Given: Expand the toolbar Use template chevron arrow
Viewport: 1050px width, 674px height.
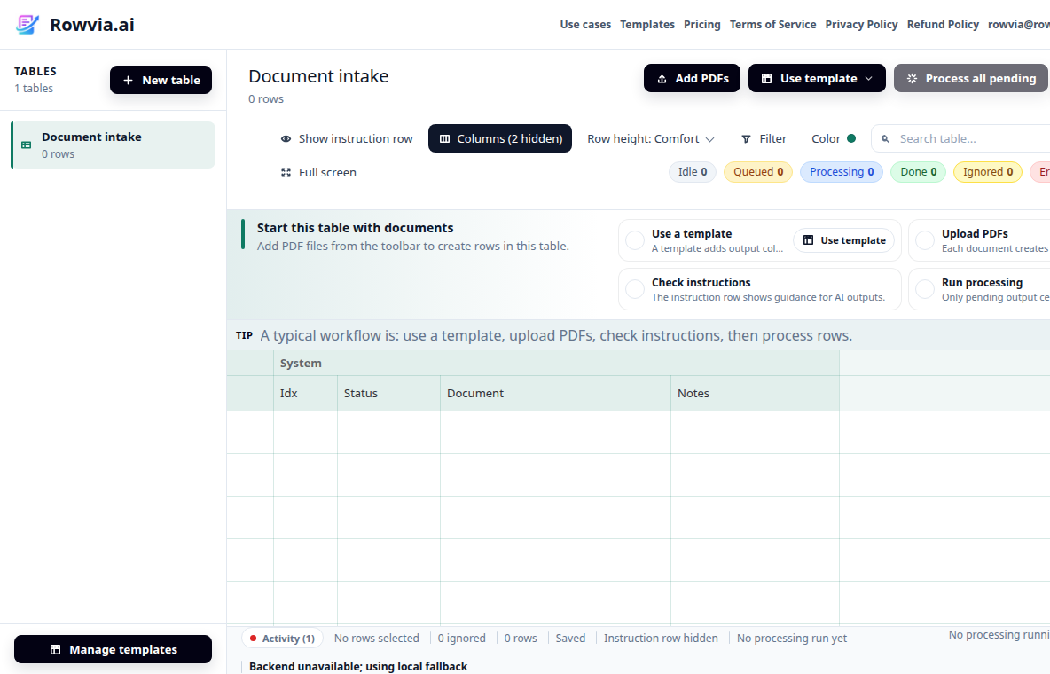Looking at the screenshot, I should tap(869, 79).
